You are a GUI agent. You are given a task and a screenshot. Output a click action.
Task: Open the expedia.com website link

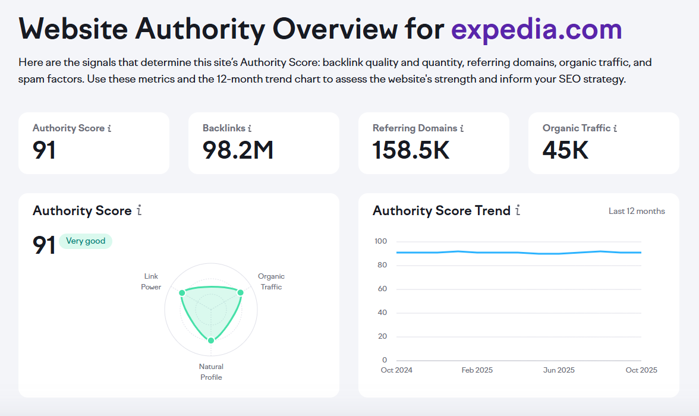(x=536, y=28)
